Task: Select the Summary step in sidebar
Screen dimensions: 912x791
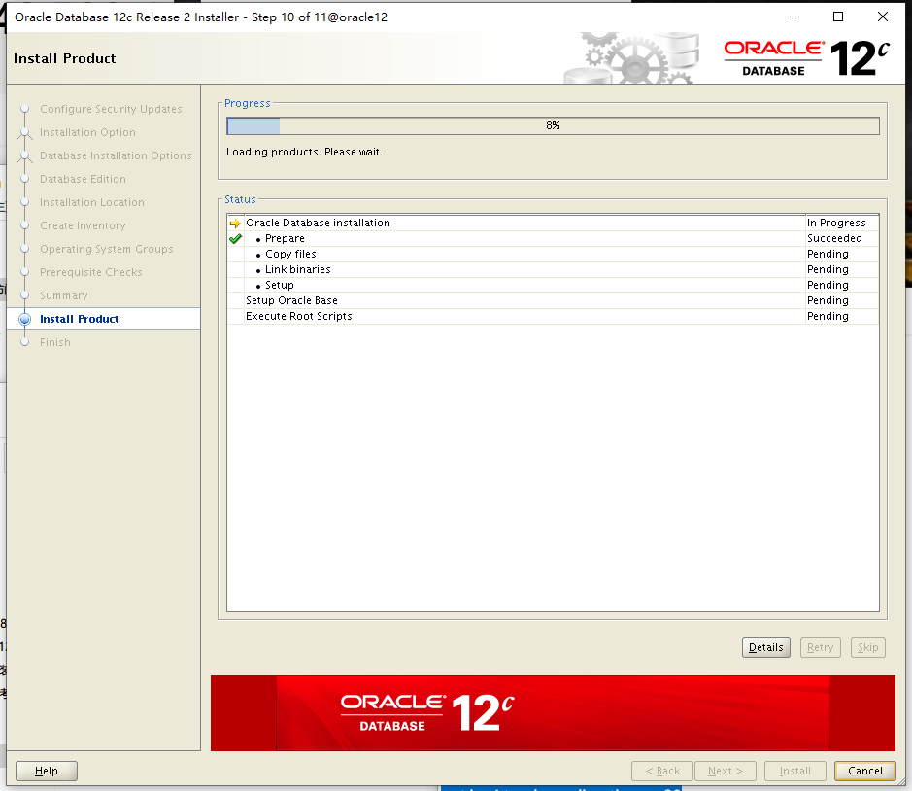Action: 64,295
